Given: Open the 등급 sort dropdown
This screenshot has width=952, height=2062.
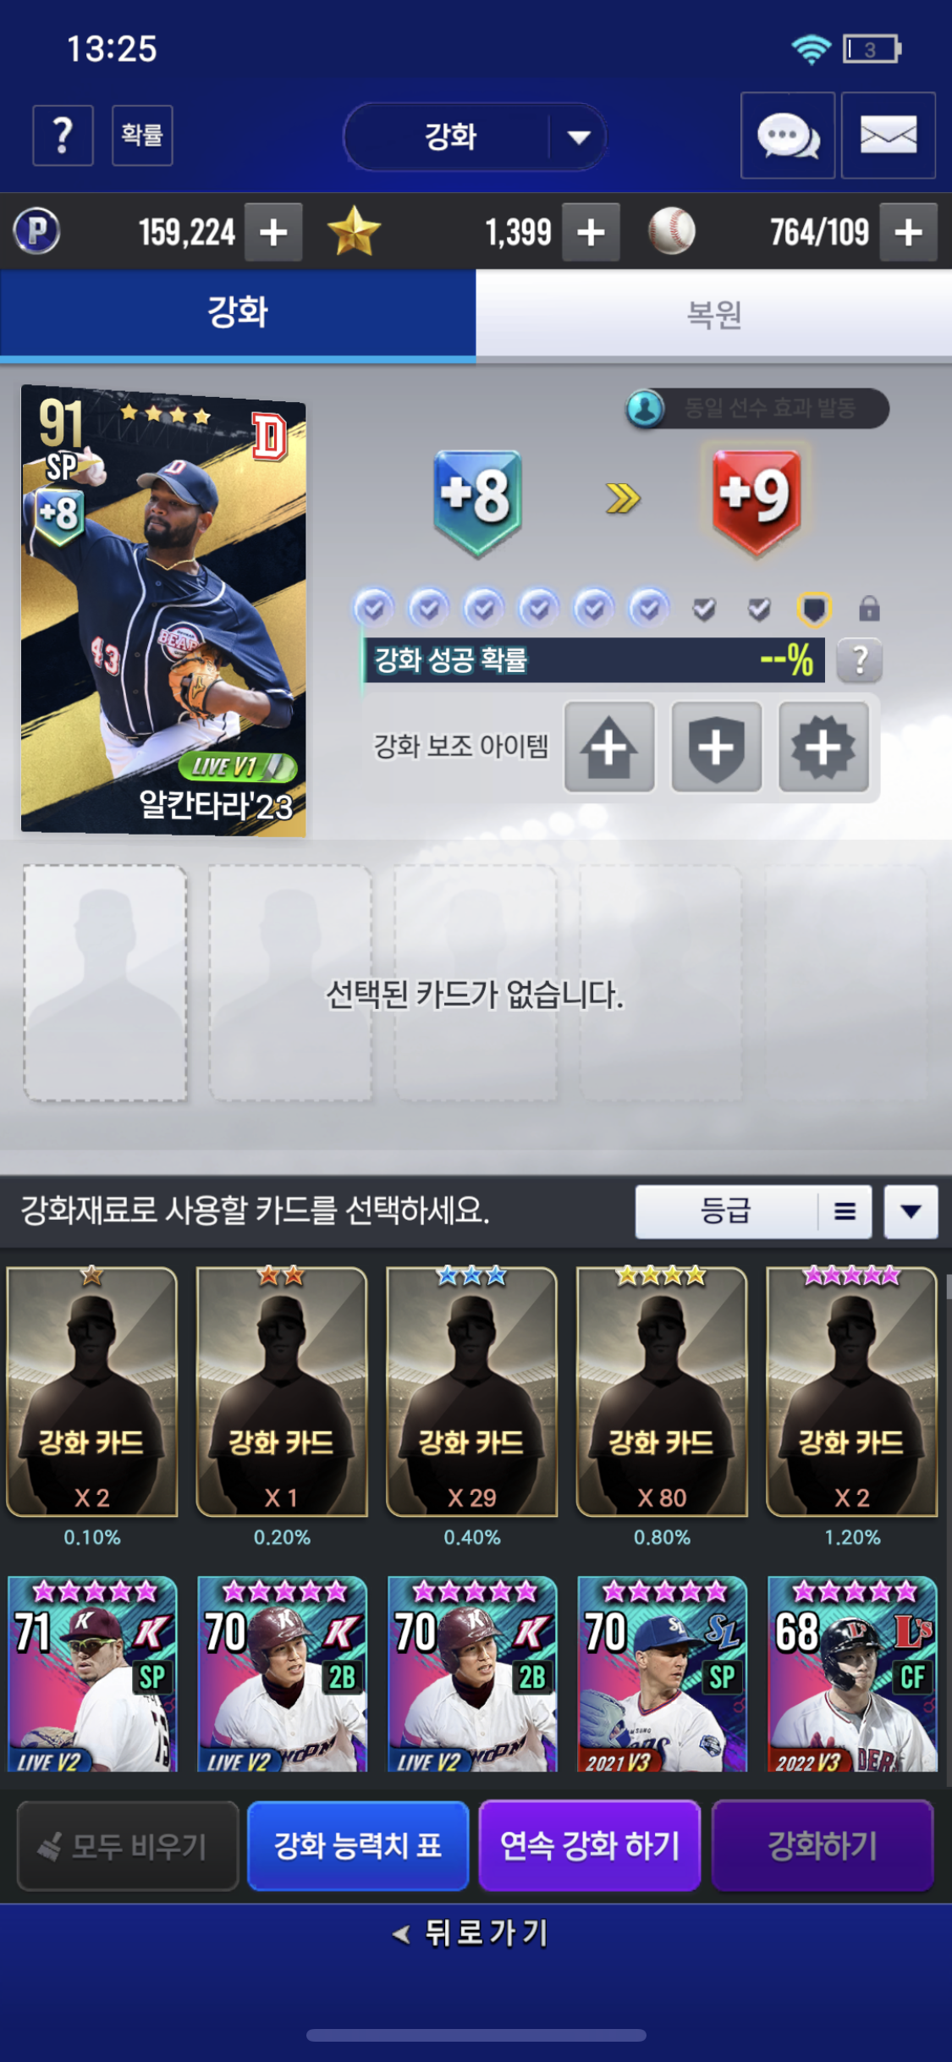Looking at the screenshot, I should [727, 1211].
